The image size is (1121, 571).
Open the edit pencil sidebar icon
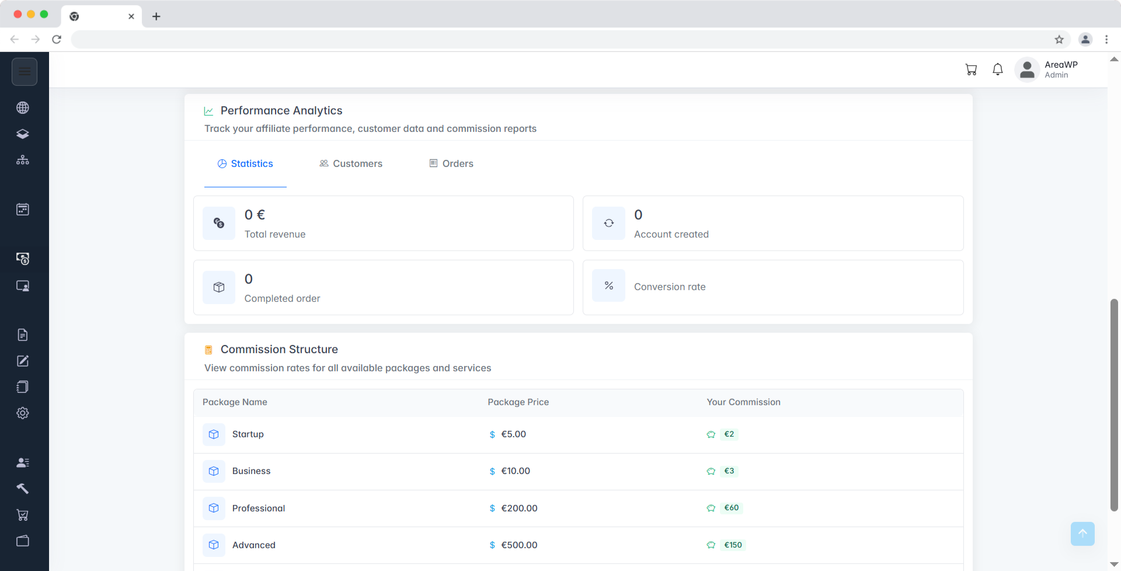23,361
